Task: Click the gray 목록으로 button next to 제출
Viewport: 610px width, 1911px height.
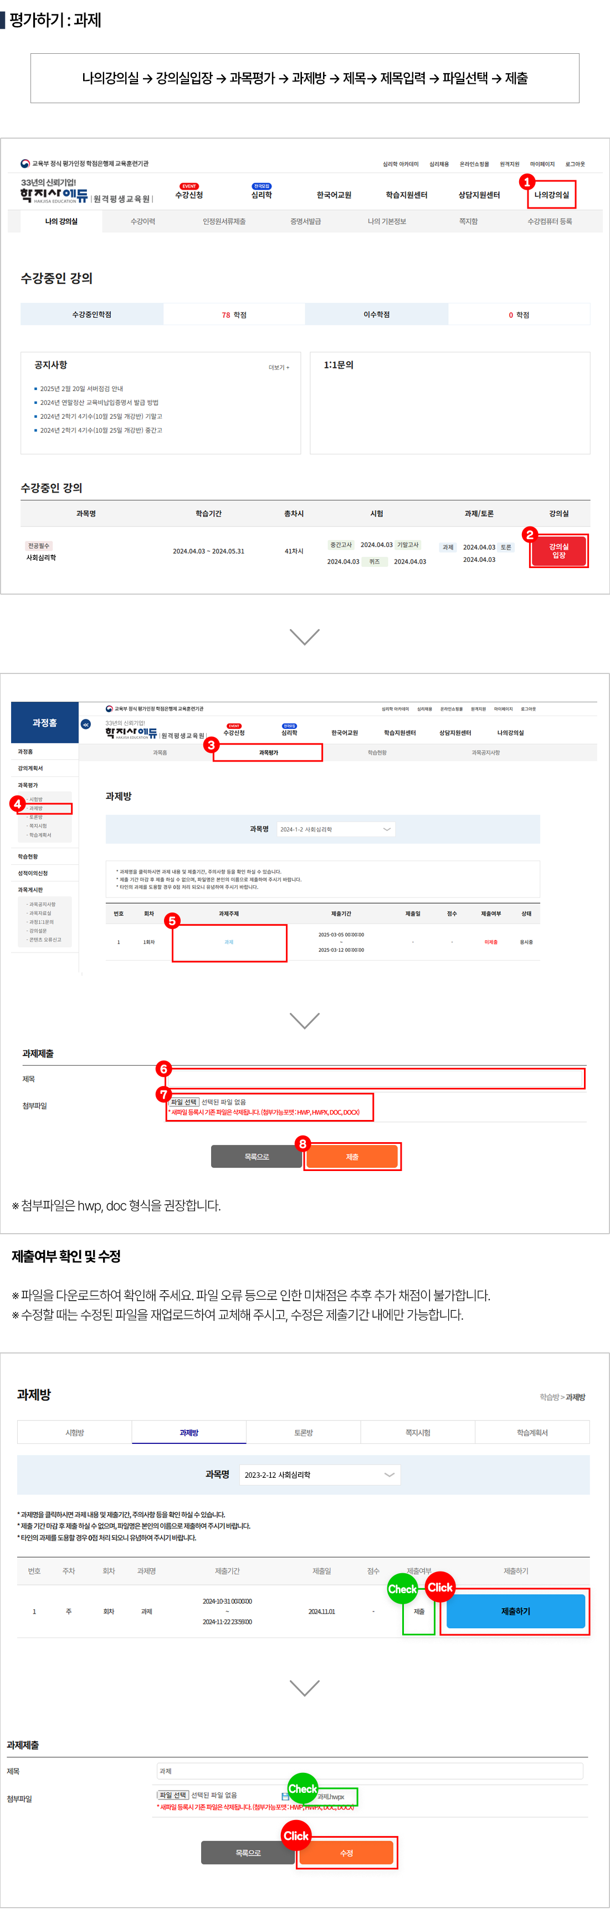Action: [257, 1157]
